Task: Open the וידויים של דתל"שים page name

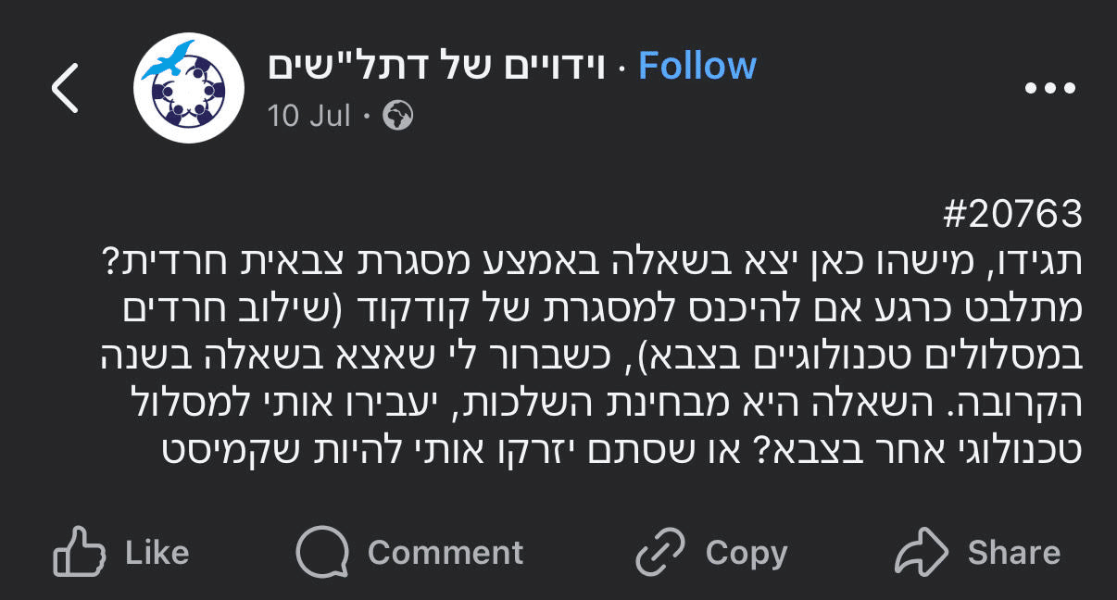Action: click(435, 67)
